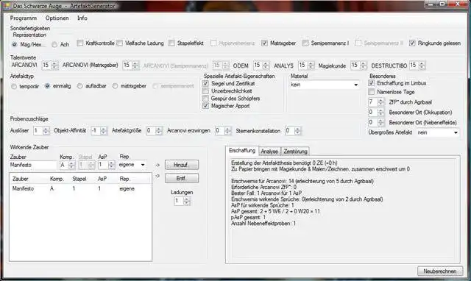Click 'Erschwernis für Arcanovi: 14' line

pos(302,181)
